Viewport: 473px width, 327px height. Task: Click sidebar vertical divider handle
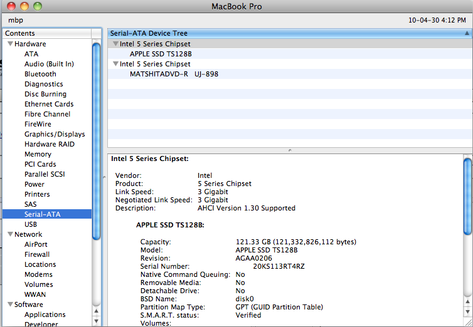coord(104,177)
